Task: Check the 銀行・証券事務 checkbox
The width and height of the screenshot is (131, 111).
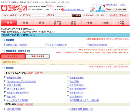Action: click(x=5, y=88)
